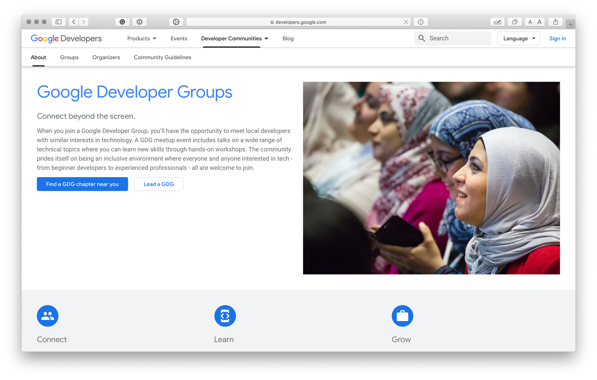Go back with the back arrow
The image size is (597, 380).
[74, 22]
